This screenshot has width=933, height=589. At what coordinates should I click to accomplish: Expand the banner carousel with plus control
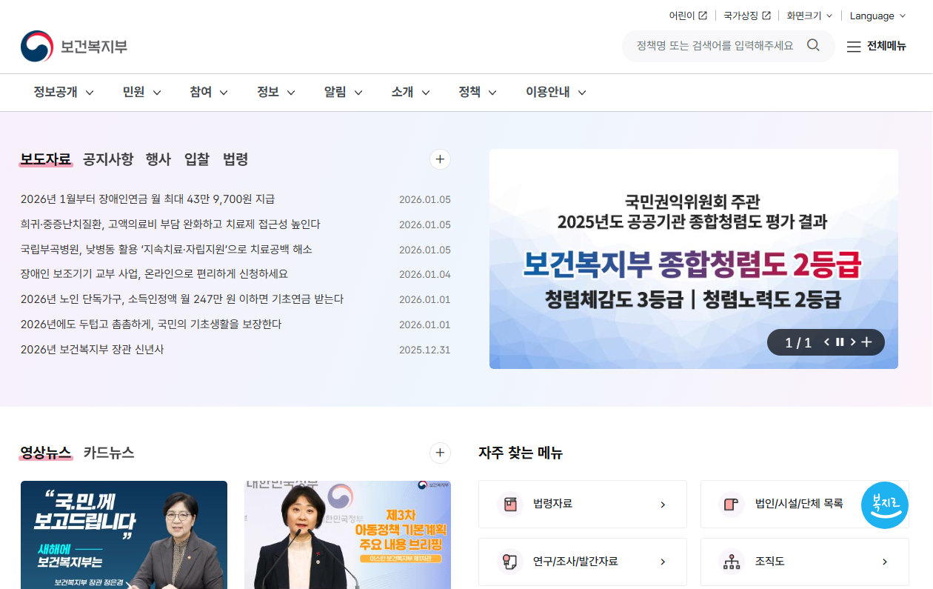[x=865, y=342]
